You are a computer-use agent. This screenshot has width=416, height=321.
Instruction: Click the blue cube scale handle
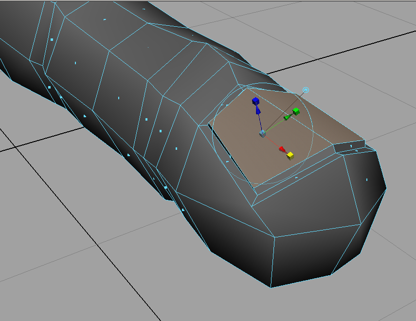coord(255,101)
